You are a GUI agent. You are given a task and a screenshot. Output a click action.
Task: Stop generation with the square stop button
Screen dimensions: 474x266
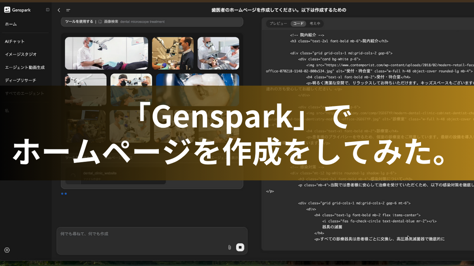point(240,247)
